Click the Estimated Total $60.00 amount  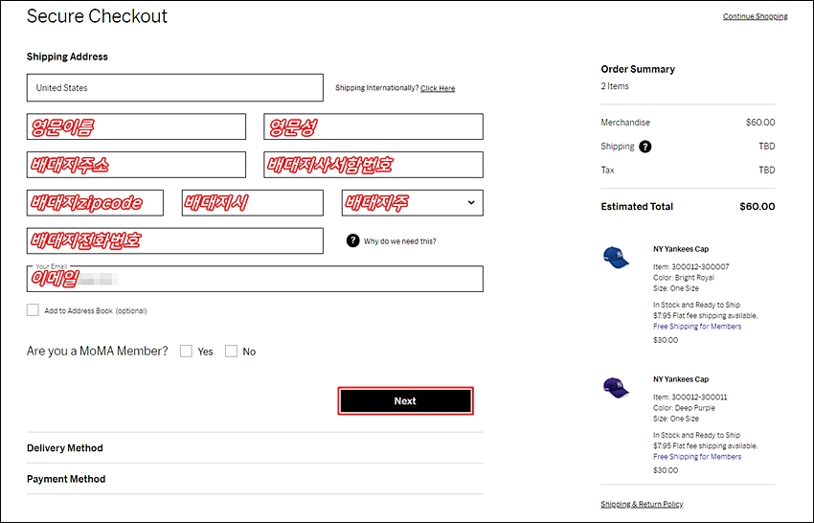click(757, 206)
